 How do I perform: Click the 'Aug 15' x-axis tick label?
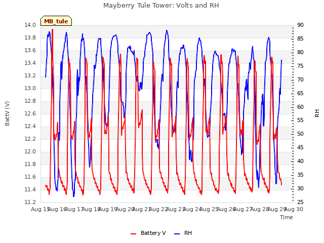tap(40, 209)
